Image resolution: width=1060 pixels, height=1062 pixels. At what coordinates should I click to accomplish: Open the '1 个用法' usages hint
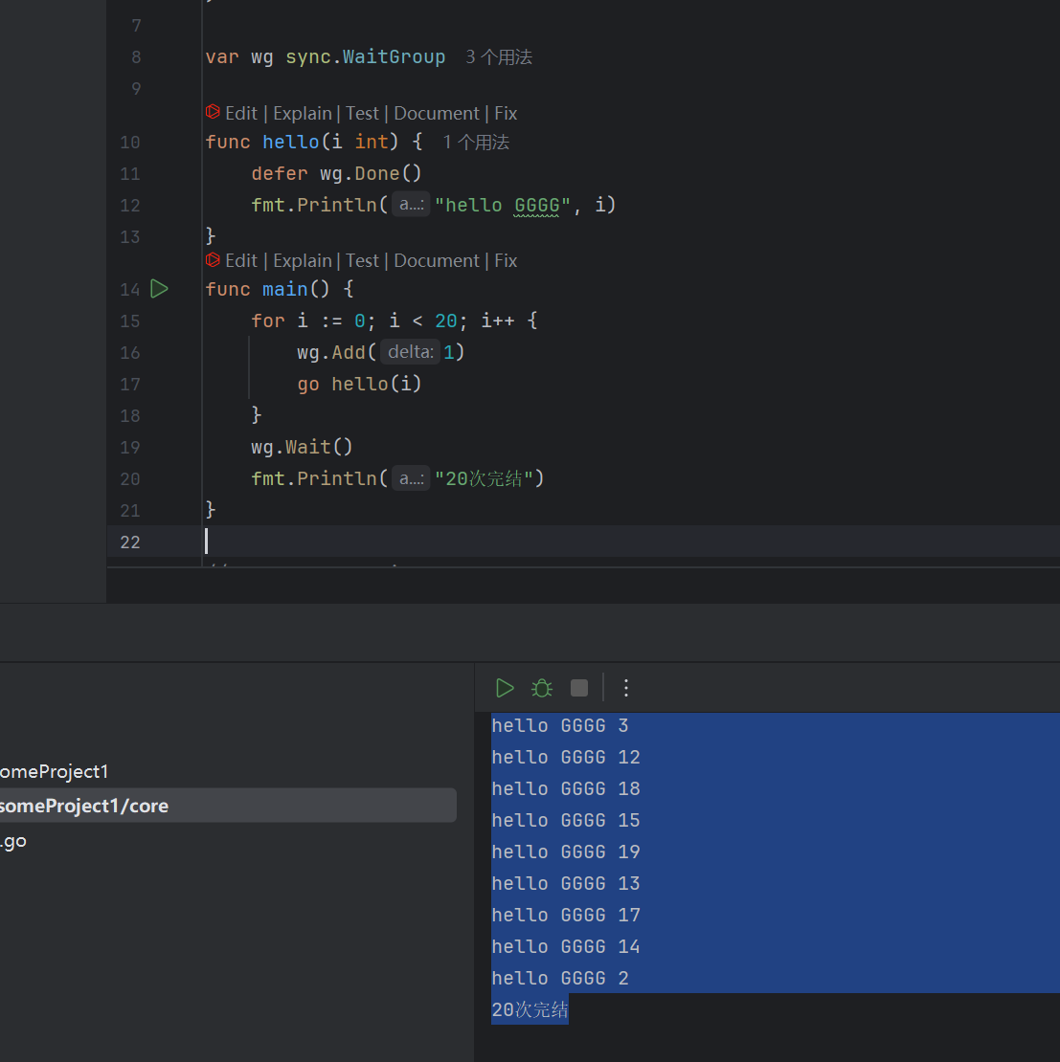pyautogui.click(x=476, y=143)
